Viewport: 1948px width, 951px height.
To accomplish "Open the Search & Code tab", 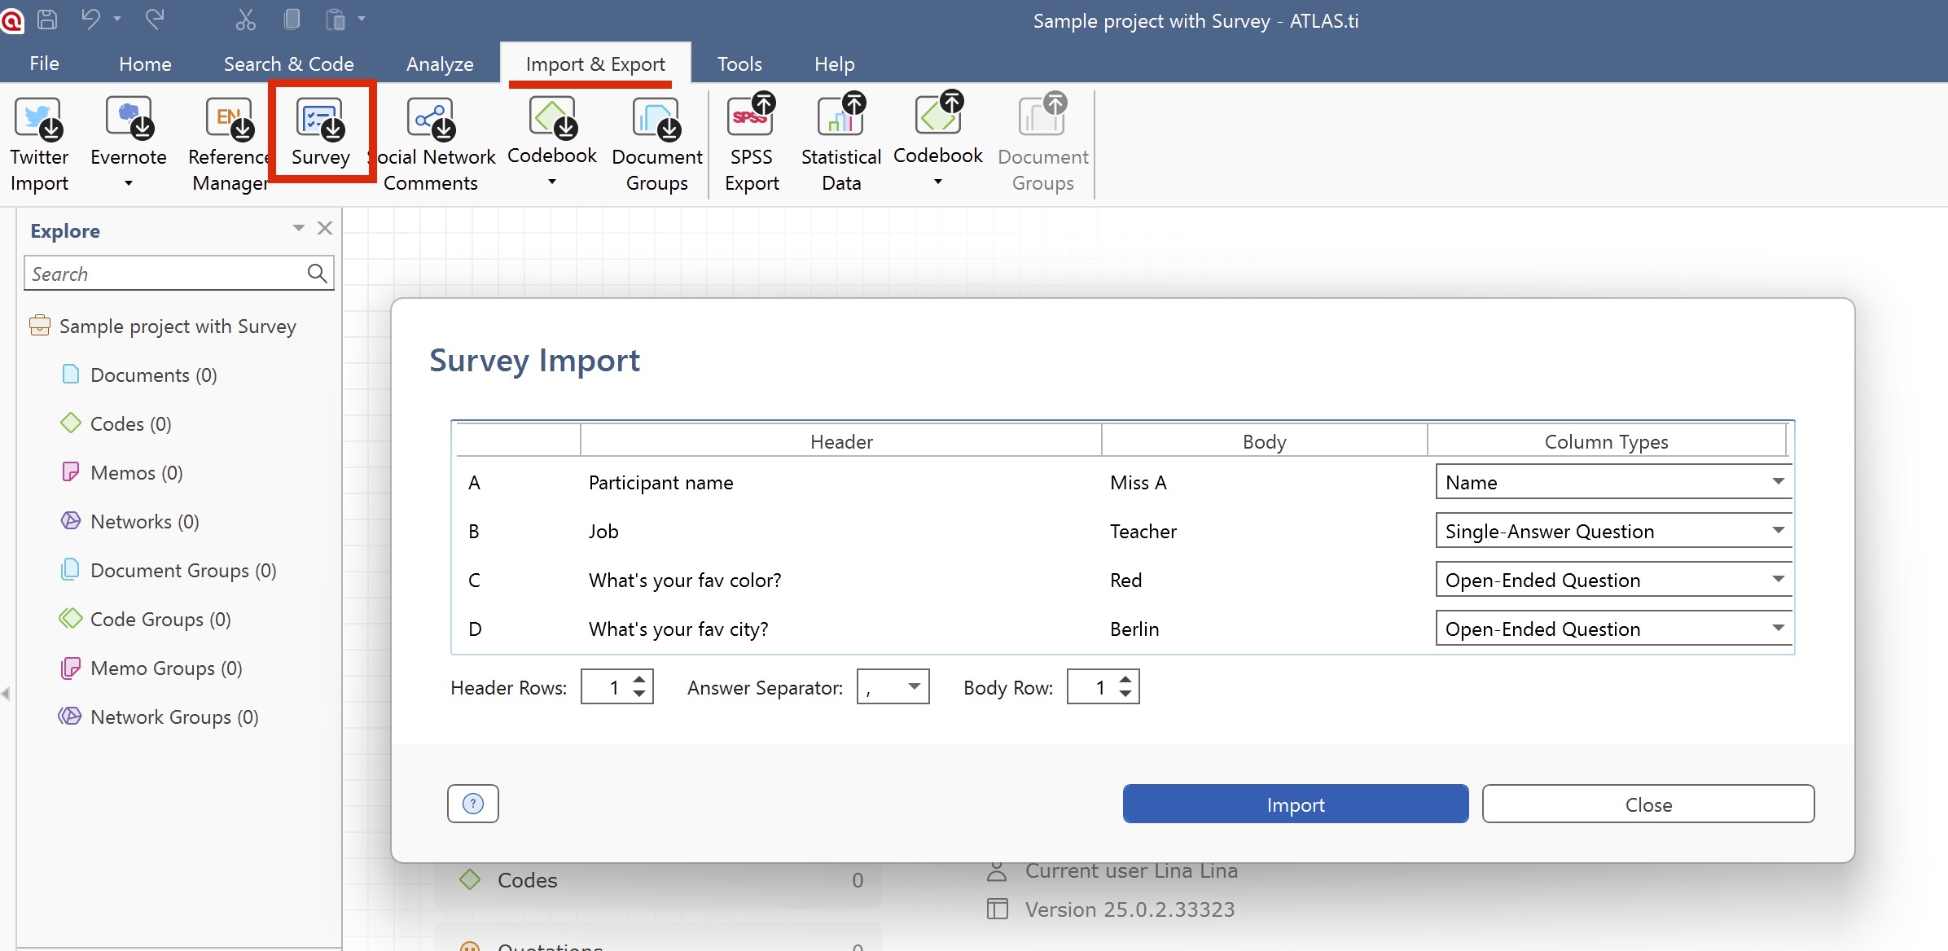I will [x=288, y=64].
